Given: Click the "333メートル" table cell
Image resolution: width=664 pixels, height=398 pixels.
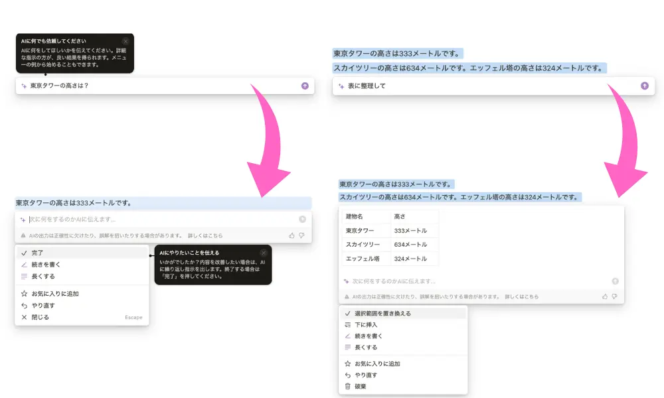Looking at the screenshot, I should [x=414, y=231].
